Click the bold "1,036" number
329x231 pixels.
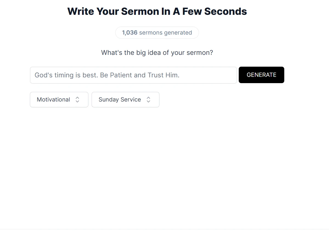tap(130, 33)
